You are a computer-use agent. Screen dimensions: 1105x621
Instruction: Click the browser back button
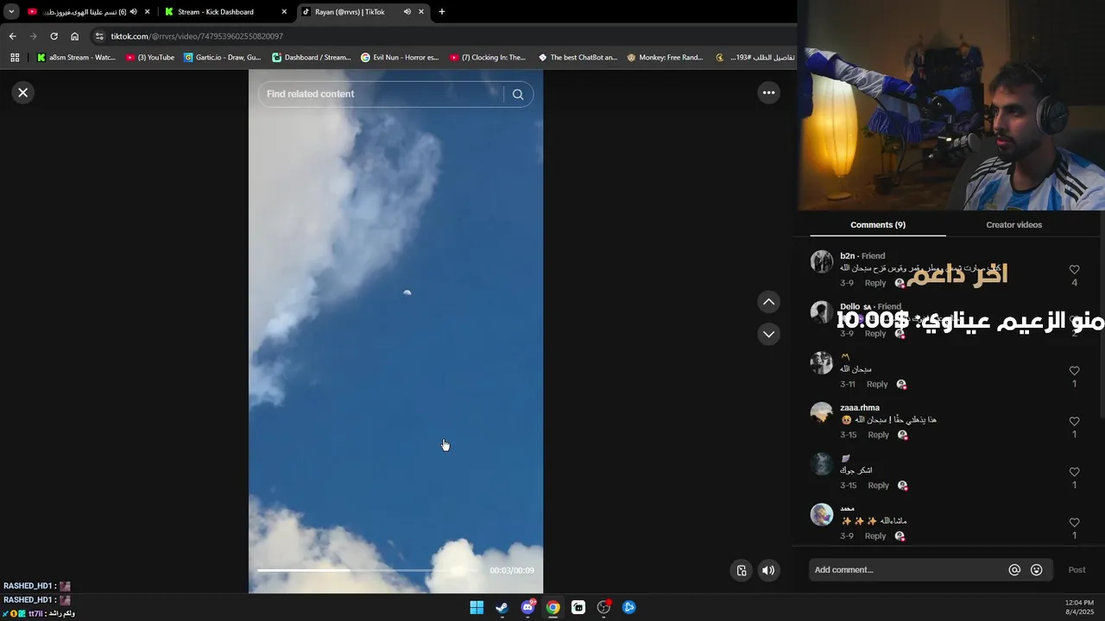[12, 36]
